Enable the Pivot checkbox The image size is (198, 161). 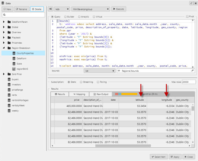tap(187, 17)
